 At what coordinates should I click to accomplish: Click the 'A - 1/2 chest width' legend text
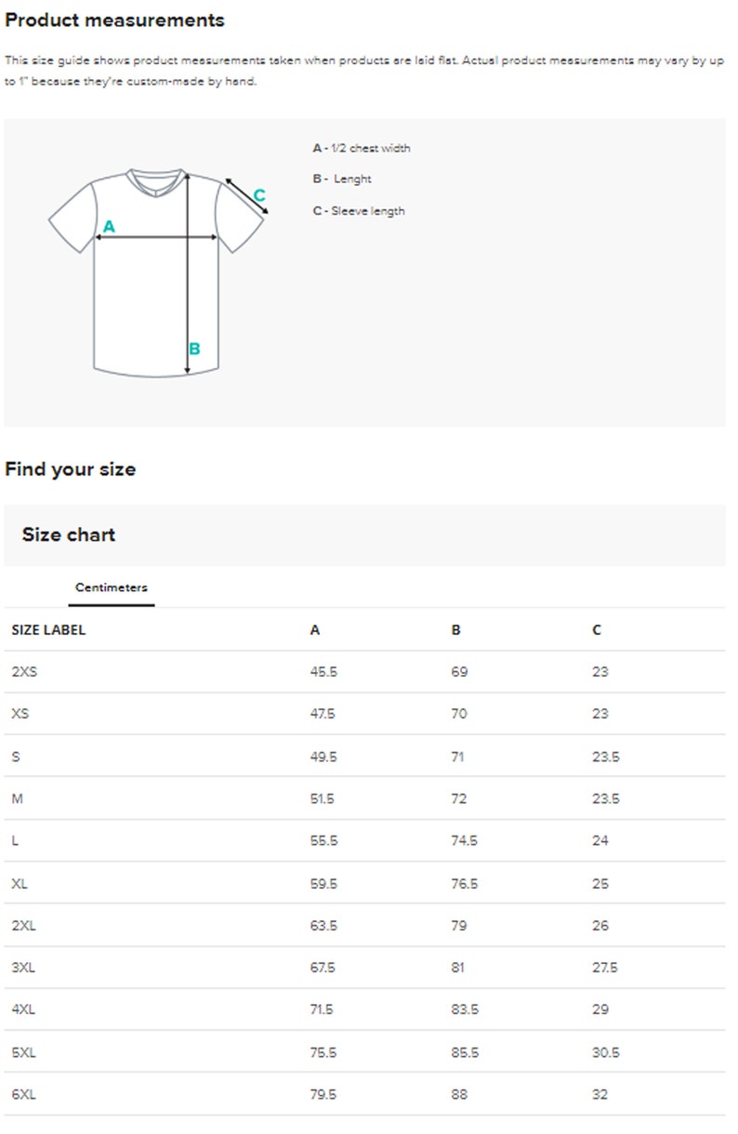click(x=362, y=148)
